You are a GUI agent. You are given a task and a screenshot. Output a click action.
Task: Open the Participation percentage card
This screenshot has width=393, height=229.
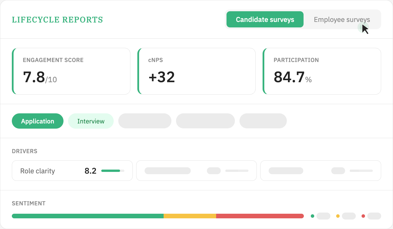click(321, 71)
